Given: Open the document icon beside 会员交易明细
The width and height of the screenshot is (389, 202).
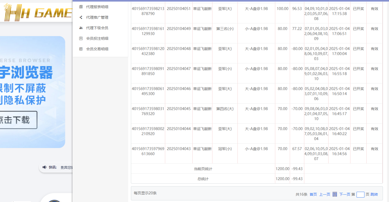Looking at the screenshot, I should 81,49.
